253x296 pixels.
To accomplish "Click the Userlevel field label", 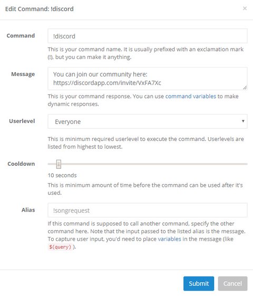I will click(22, 121).
